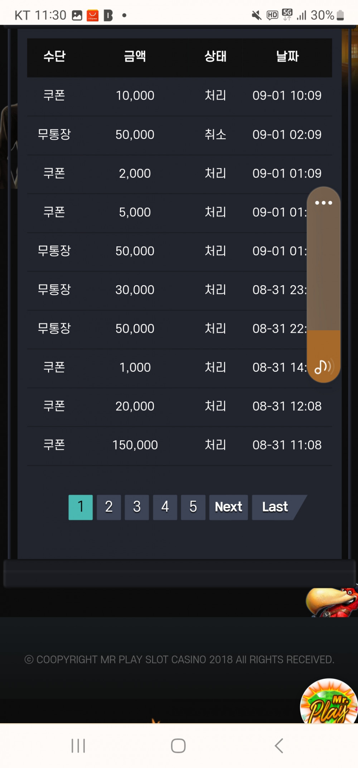Screen dimensions: 358x768
Task: Tap the Android home button icon
Action: tap(178, 746)
